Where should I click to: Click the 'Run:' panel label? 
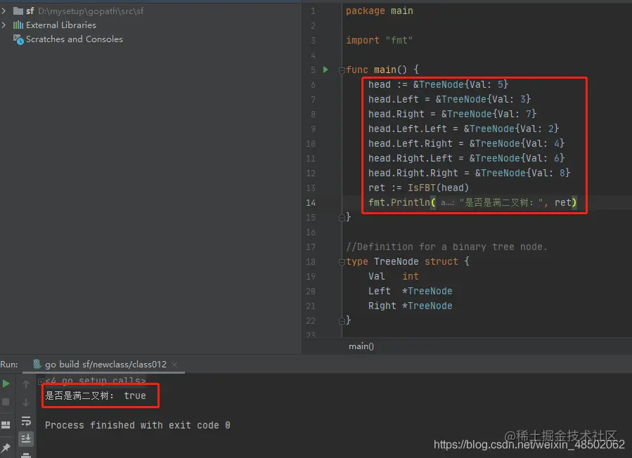[x=9, y=365]
